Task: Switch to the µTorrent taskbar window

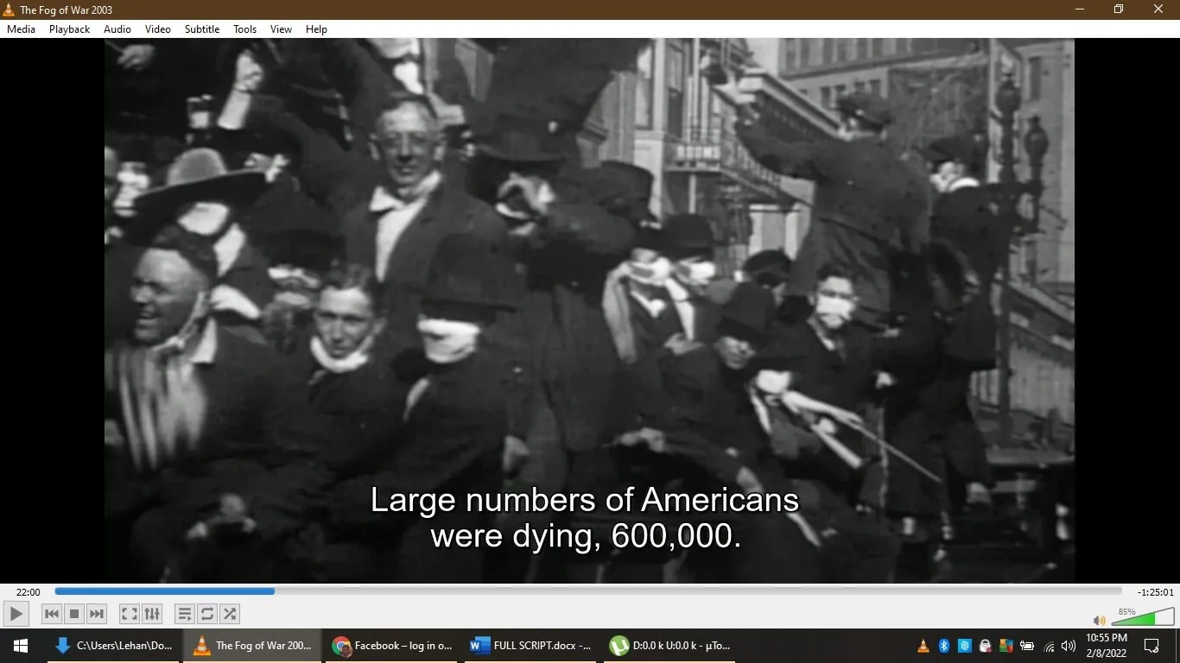Action: coord(670,646)
